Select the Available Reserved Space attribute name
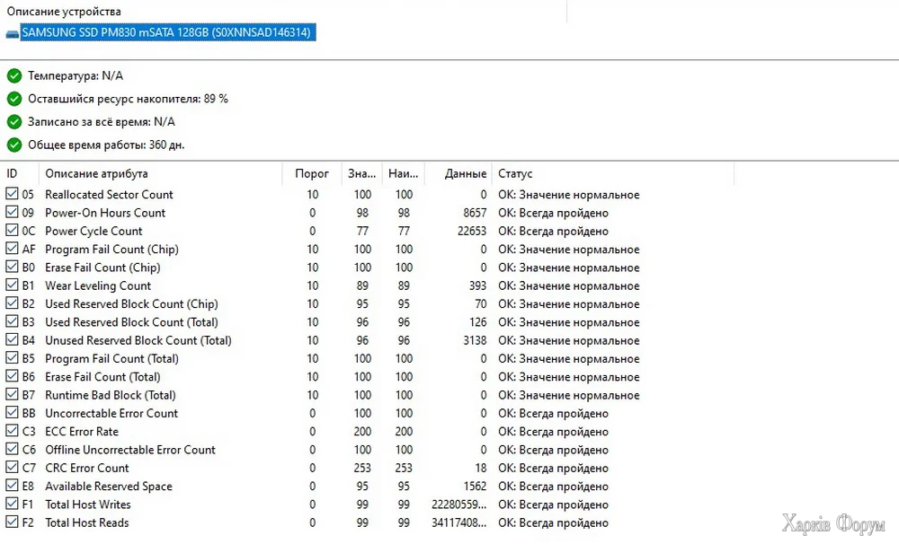This screenshot has width=899, height=544. tap(109, 487)
